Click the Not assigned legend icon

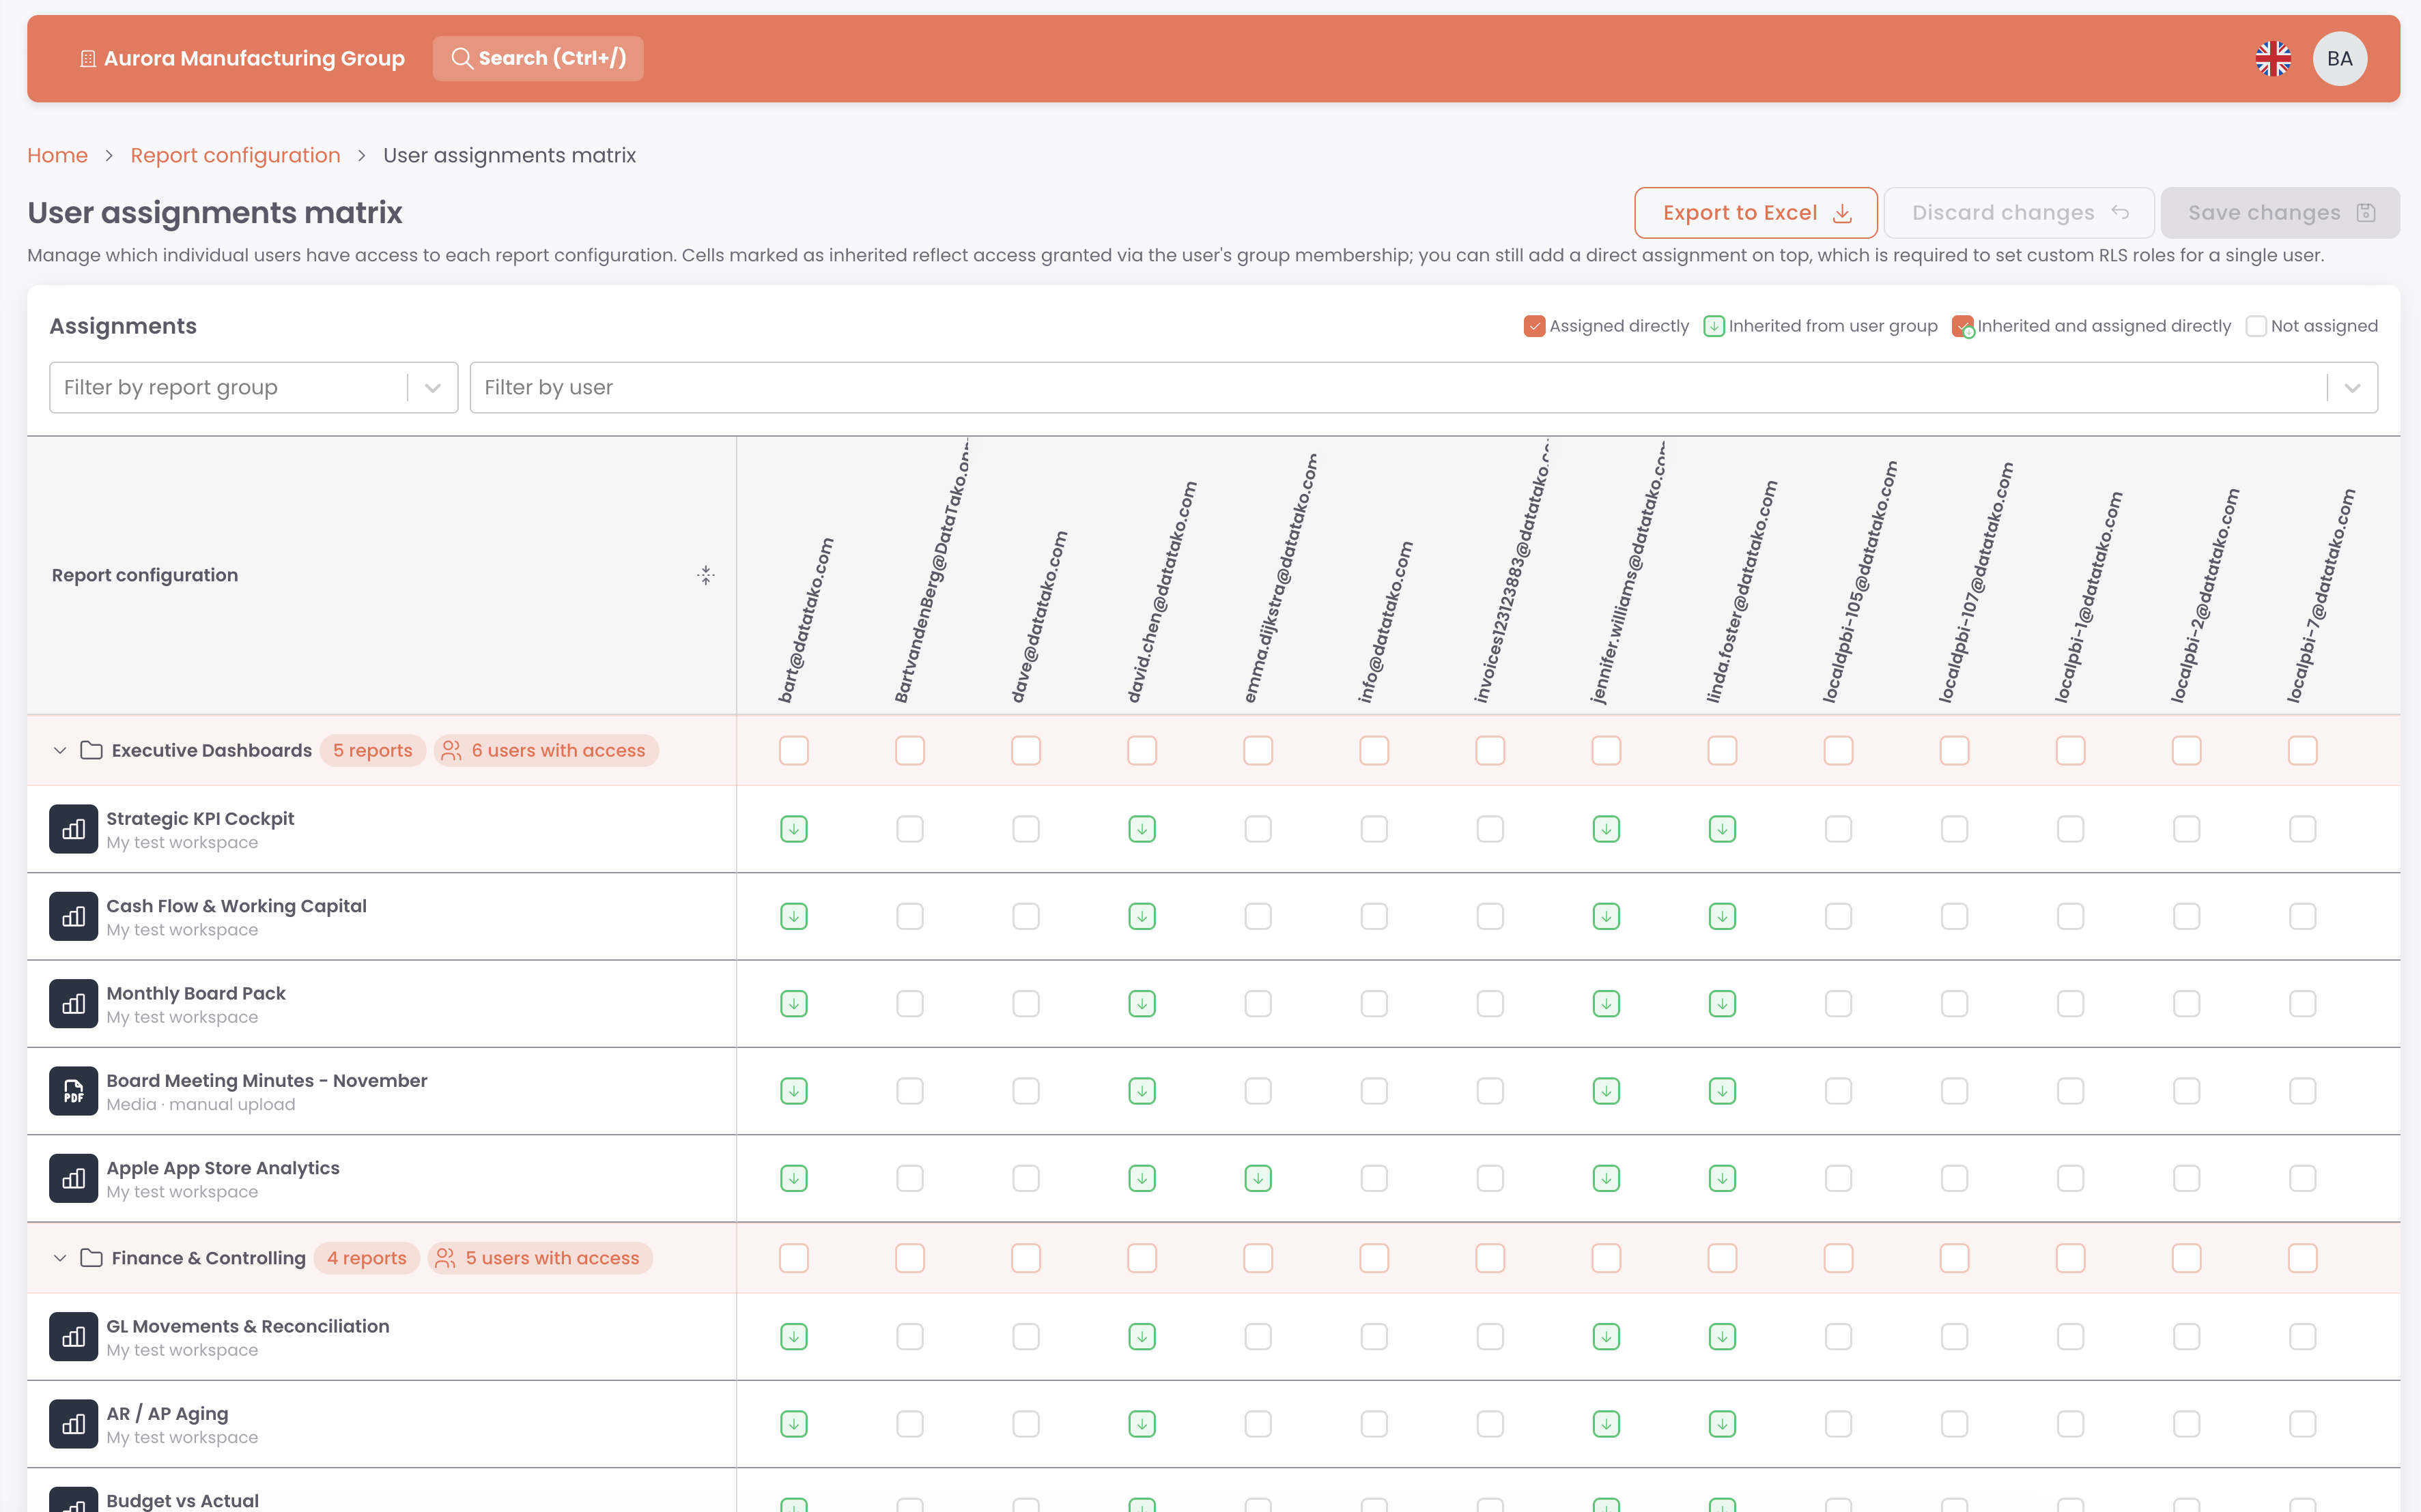pos(2256,326)
